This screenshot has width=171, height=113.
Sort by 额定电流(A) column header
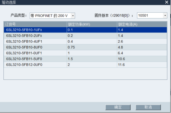click(x=142, y=24)
